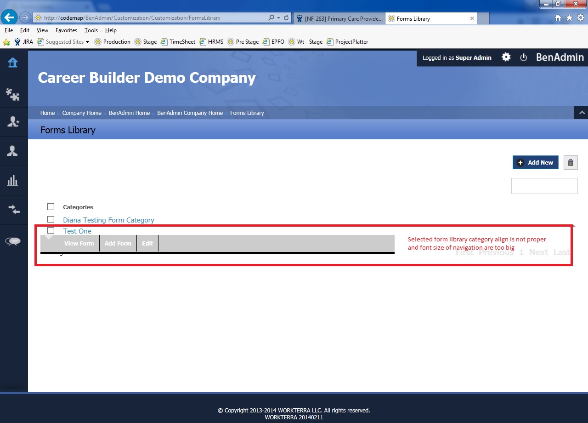The height and width of the screenshot is (423, 588).
Task: Expand the address bar dropdown arrow
Action: 279,18
